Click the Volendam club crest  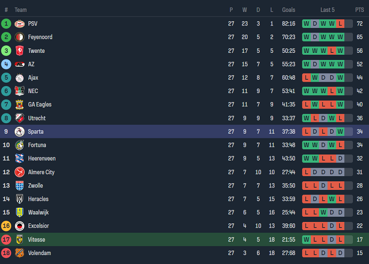pyautogui.click(x=19, y=253)
